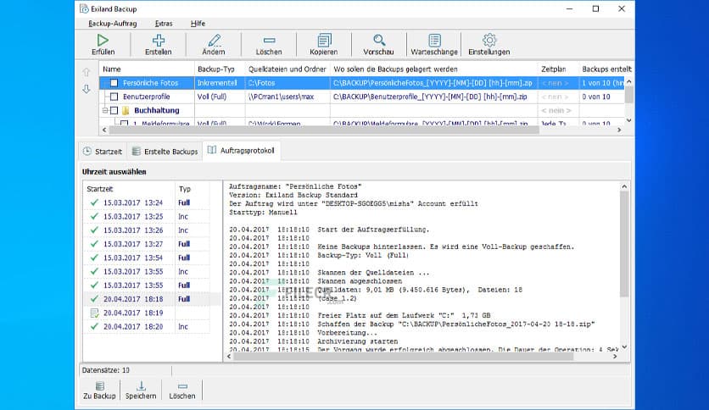
Task: Click job list vertical scrollbar thumb
Action: [x=628, y=94]
